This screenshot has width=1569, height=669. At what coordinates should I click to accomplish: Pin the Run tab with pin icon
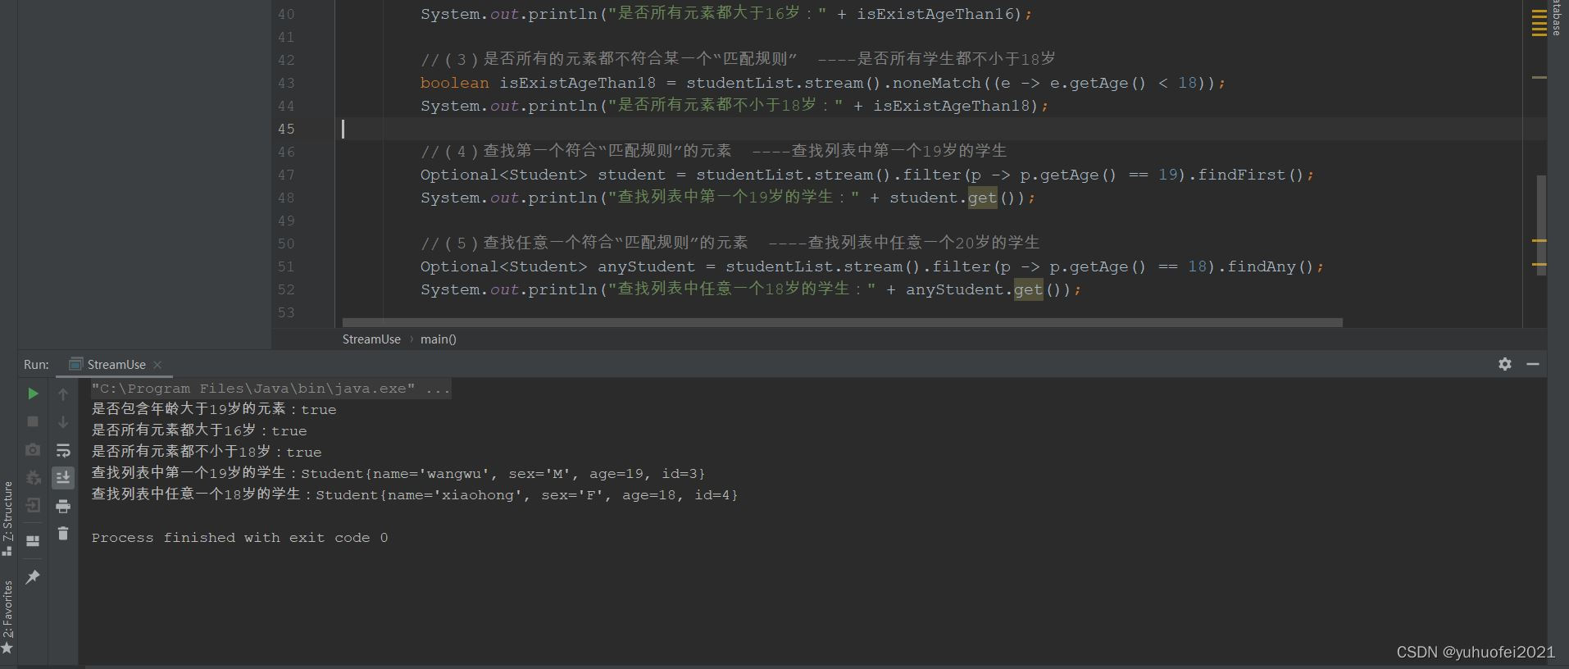(x=33, y=577)
